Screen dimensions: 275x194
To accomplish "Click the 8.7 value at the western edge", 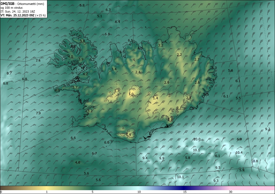I will (x=9, y=73).
